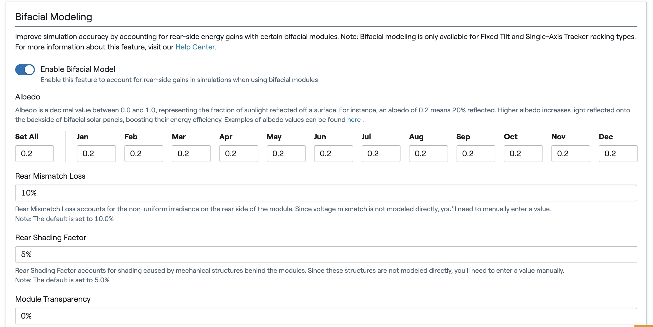The image size is (653, 327).
Task: Select the May albedo input
Action: click(286, 154)
